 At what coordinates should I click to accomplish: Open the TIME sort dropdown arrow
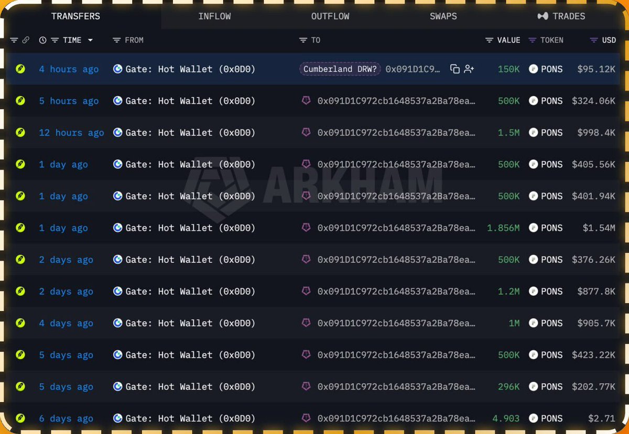(90, 40)
